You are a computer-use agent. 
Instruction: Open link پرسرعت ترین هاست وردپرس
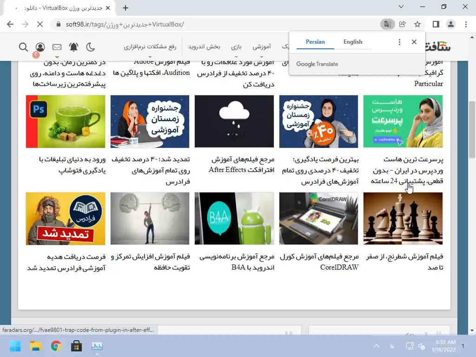pyautogui.click(x=407, y=170)
